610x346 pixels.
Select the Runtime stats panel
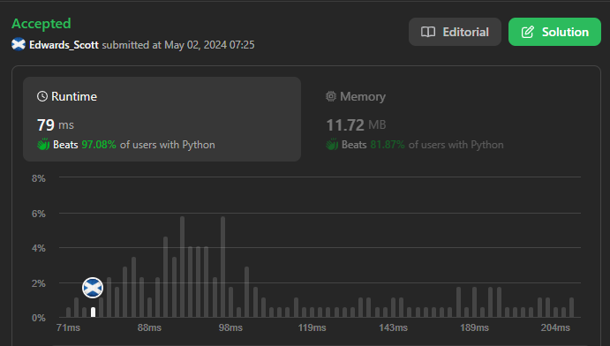point(162,119)
